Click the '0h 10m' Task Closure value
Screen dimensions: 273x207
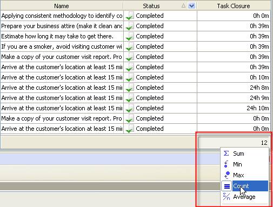(x=259, y=77)
